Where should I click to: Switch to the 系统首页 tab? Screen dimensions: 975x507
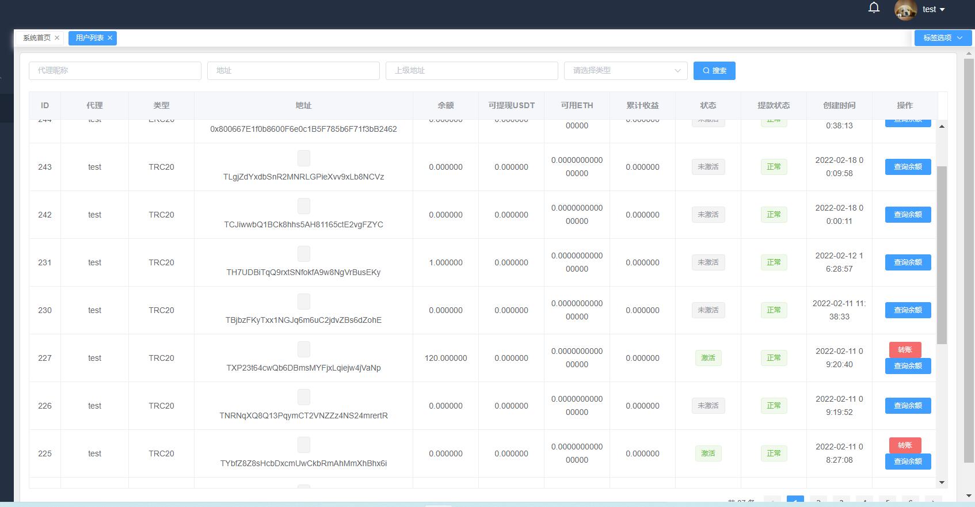(36, 38)
